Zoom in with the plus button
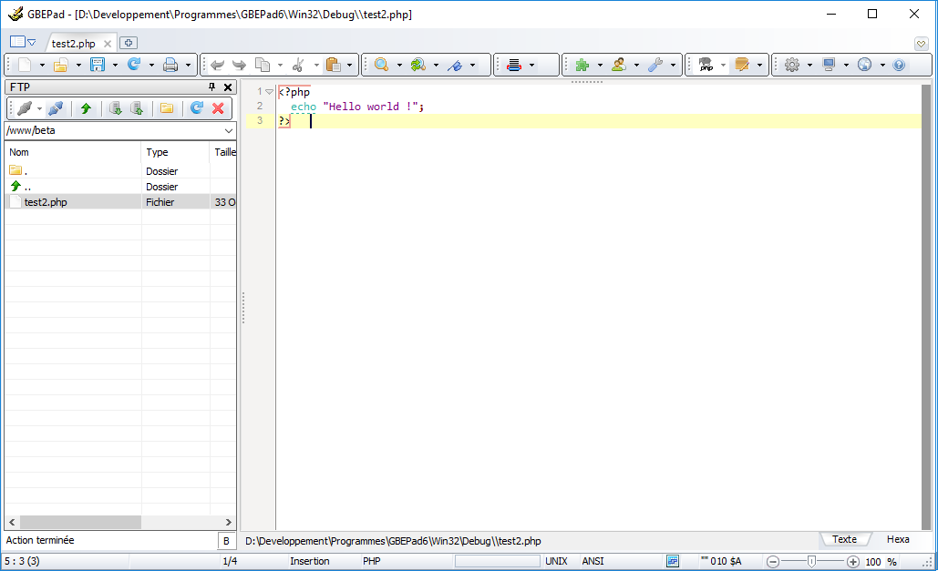 tap(853, 562)
